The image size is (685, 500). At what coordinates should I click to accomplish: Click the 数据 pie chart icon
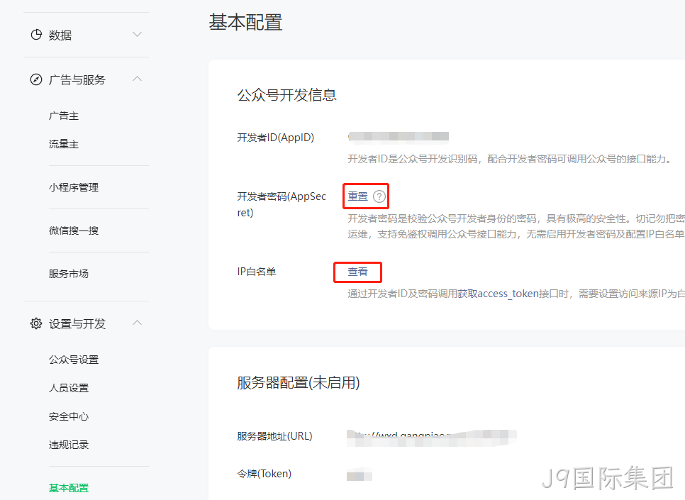[x=36, y=35]
